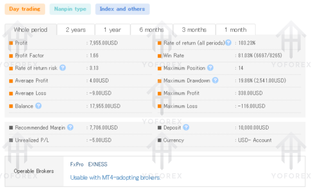Screen dimensions: 314x189
Task: Click the Balance help tooltip icon
Action: [x=39, y=106]
